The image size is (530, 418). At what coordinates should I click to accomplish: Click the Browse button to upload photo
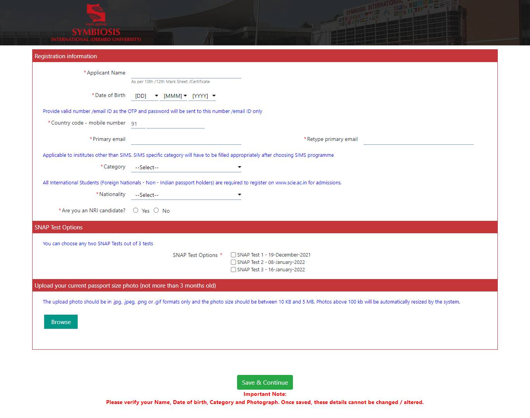coord(61,321)
